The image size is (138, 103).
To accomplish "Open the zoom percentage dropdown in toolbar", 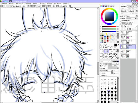I will pyautogui.click(x=28, y=6).
